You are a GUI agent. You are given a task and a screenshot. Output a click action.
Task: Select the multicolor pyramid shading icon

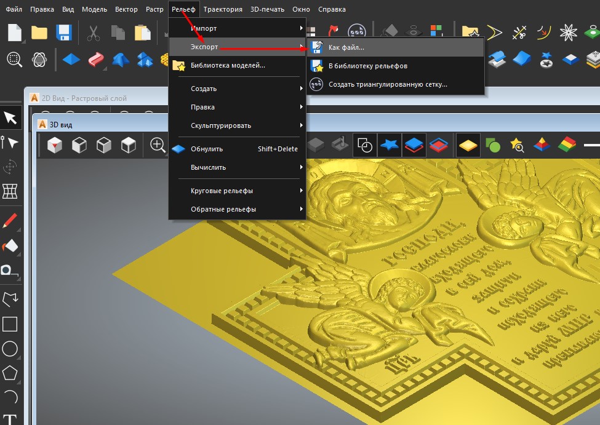tap(542, 145)
